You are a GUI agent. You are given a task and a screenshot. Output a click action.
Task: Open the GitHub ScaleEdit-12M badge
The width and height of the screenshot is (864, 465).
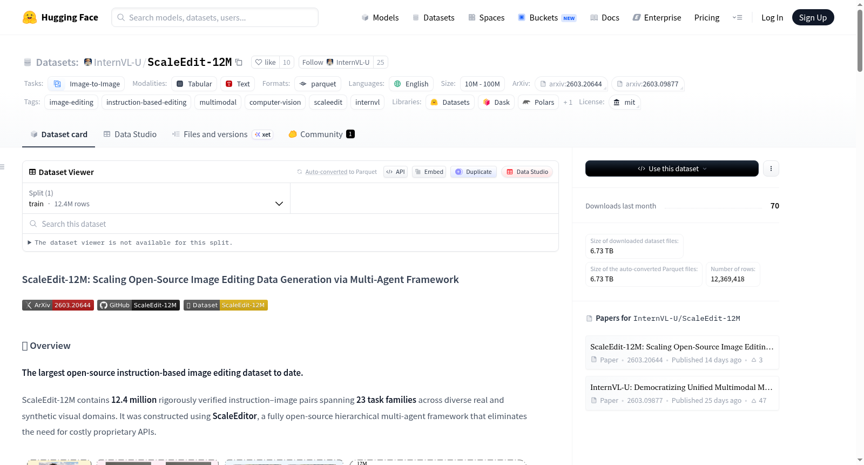[138, 305]
